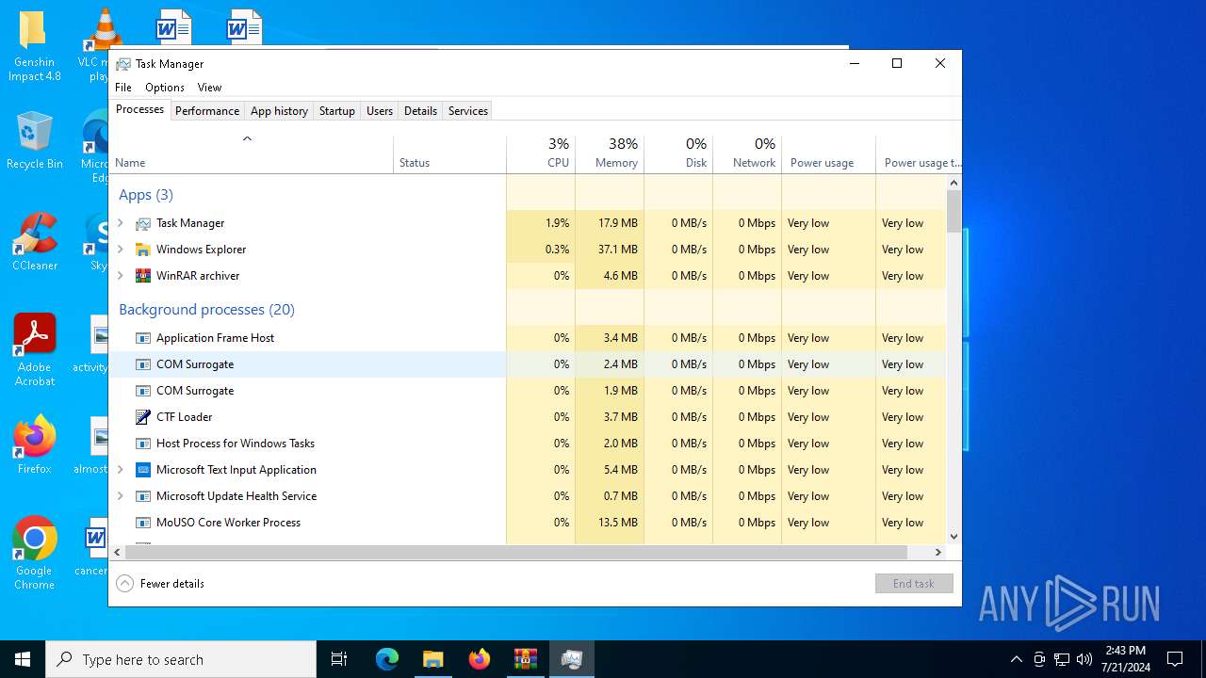Viewport: 1206px width, 678px height.
Task: Switch to WinRAR on the taskbar
Action: coord(526,659)
